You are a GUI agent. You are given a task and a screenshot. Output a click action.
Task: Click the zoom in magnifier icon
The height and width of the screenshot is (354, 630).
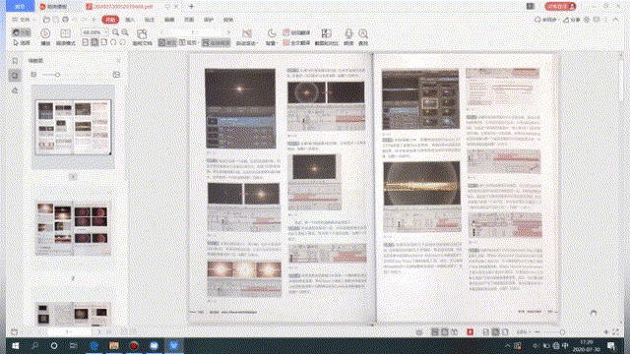point(125,32)
